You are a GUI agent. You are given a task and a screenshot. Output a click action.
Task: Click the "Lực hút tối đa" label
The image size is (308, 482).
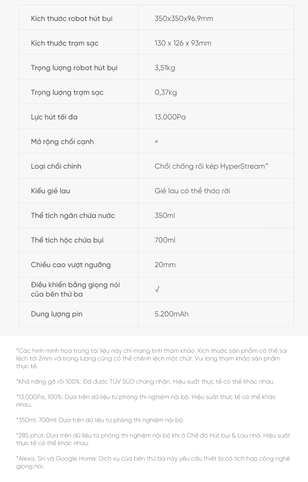coord(54,117)
